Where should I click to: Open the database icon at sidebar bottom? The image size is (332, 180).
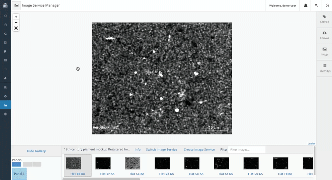click(x=6, y=114)
